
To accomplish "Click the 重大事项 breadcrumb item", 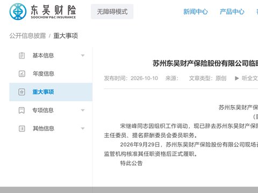I will click(66, 36).
